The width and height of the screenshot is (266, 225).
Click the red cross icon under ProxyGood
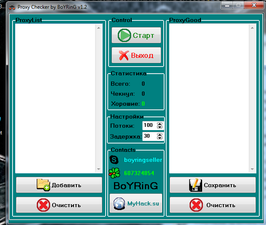click(196, 205)
